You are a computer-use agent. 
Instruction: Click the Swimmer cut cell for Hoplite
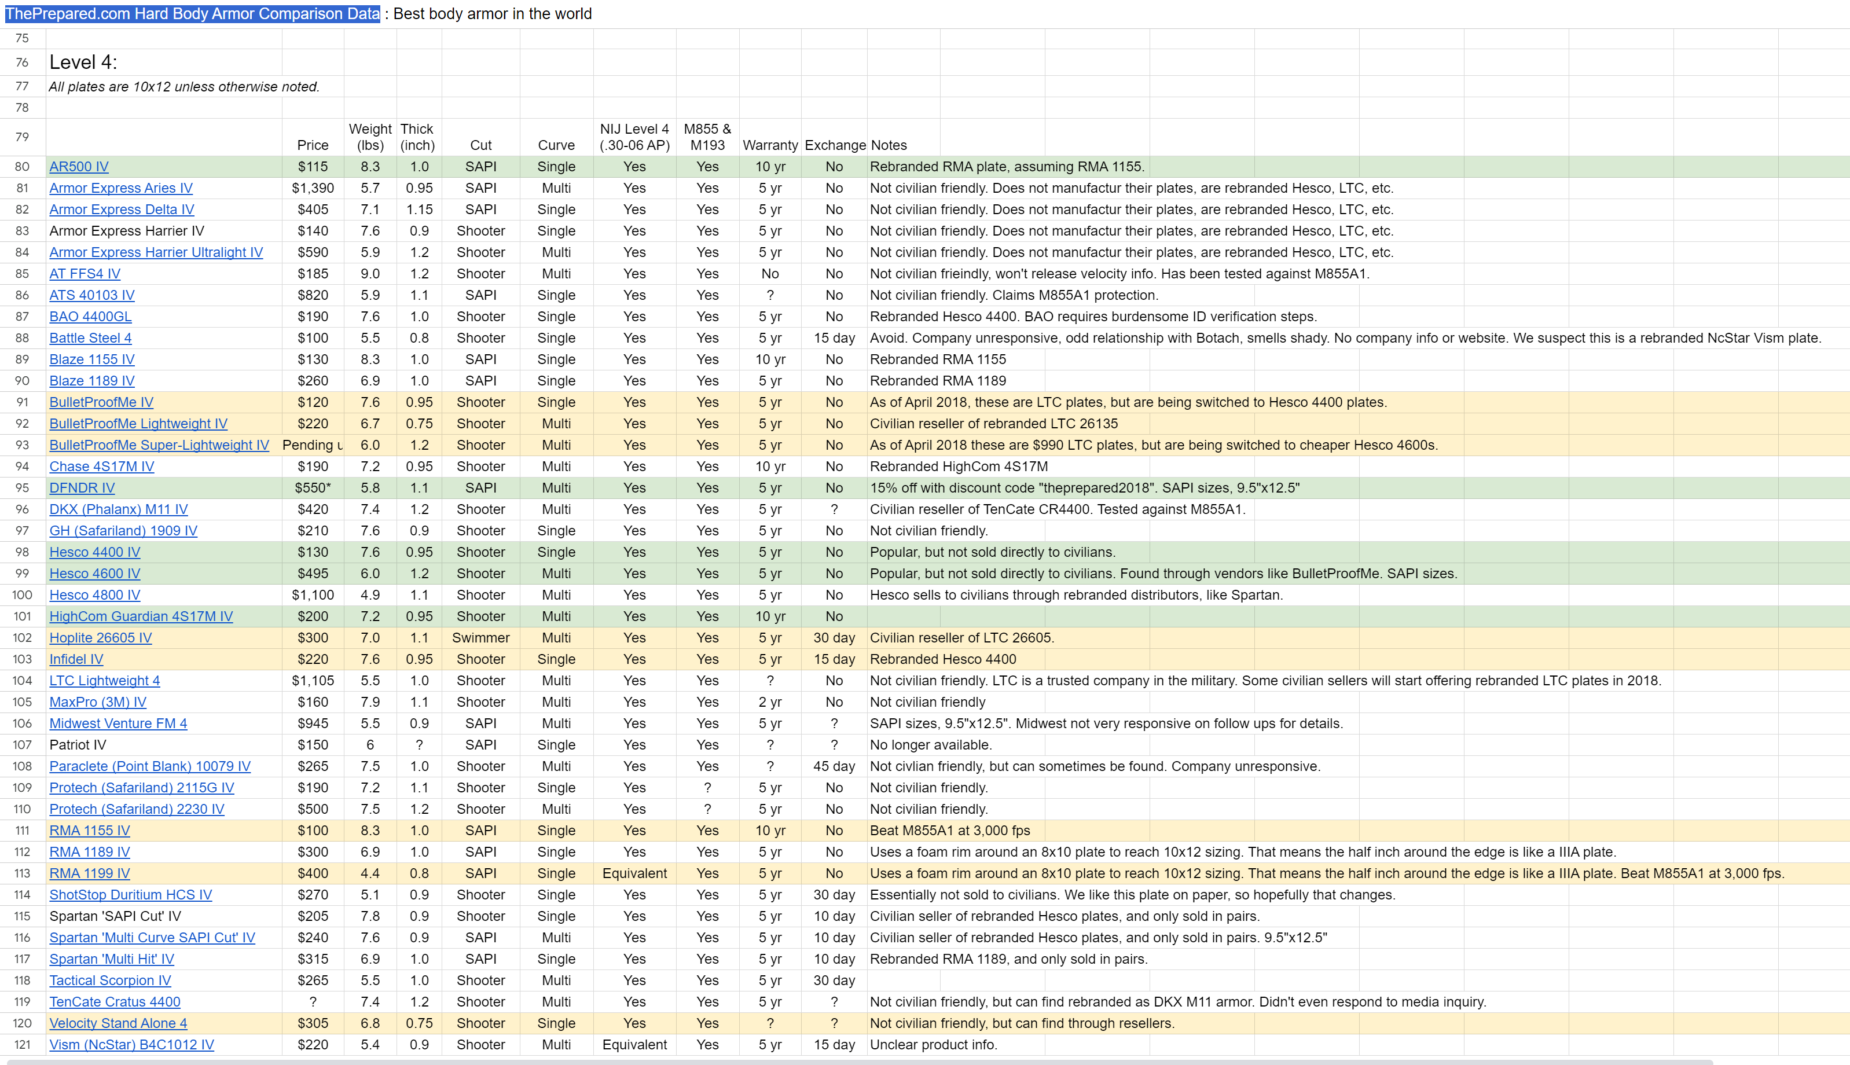tap(480, 638)
